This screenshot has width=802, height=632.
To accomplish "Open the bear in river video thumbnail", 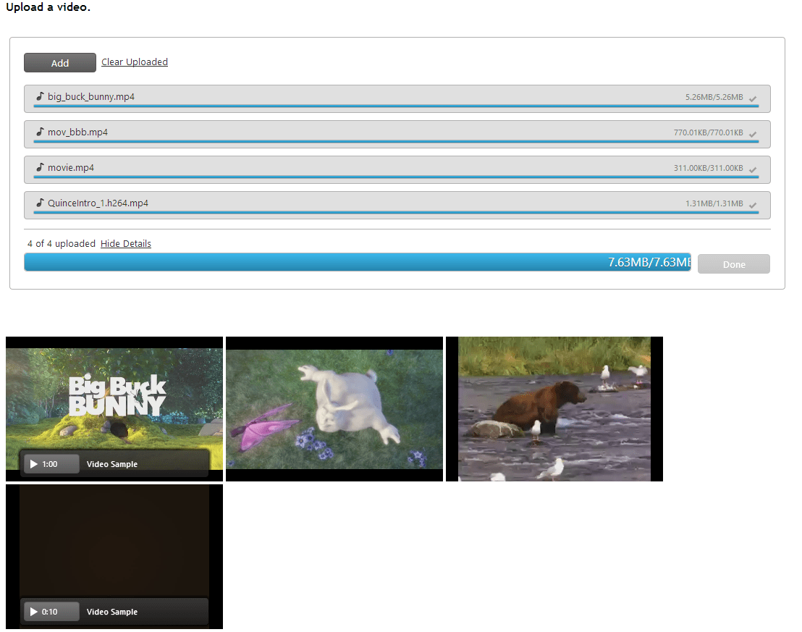I will point(554,408).
